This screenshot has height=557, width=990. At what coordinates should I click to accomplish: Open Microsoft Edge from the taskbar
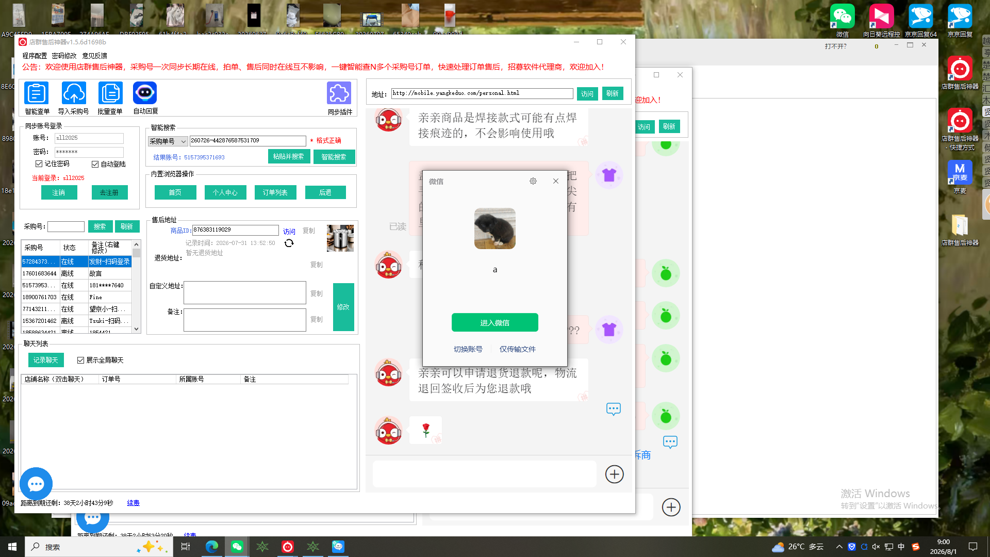(212, 547)
